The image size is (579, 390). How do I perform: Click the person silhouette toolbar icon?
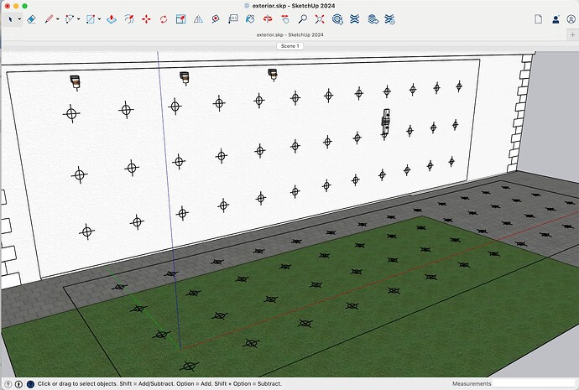[556, 19]
